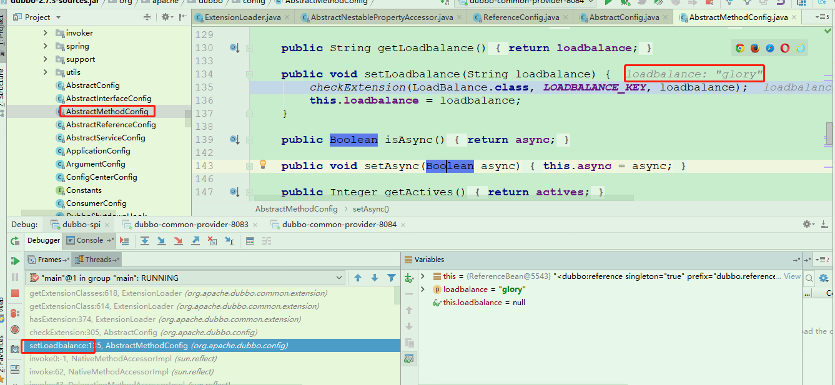Expand the utils folder
The height and width of the screenshot is (385, 835).
click(46, 72)
